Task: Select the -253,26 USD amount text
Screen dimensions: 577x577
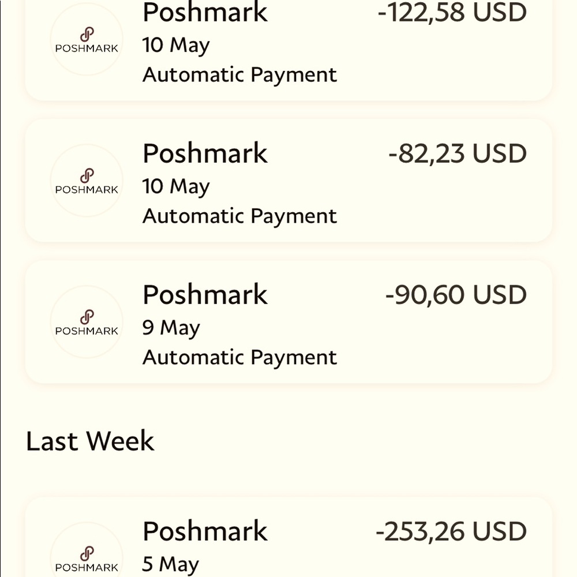Action: (451, 532)
